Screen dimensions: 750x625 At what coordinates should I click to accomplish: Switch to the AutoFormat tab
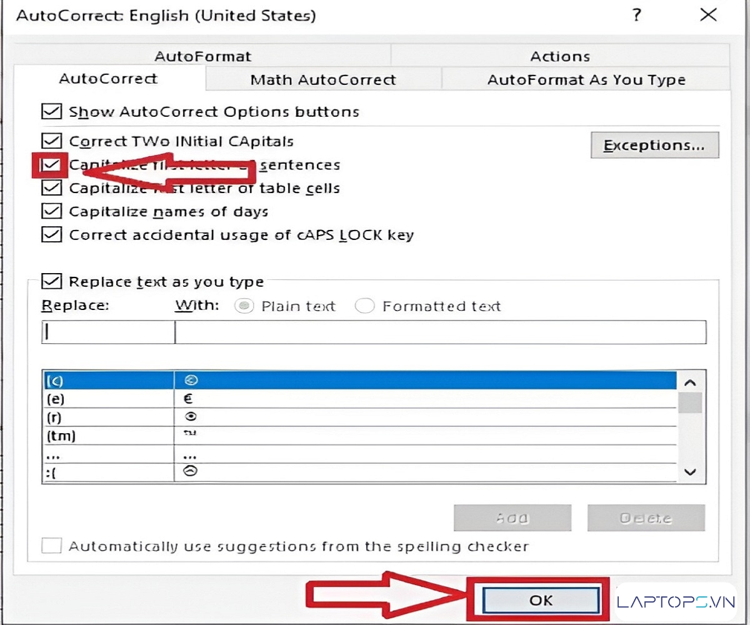tap(202, 56)
